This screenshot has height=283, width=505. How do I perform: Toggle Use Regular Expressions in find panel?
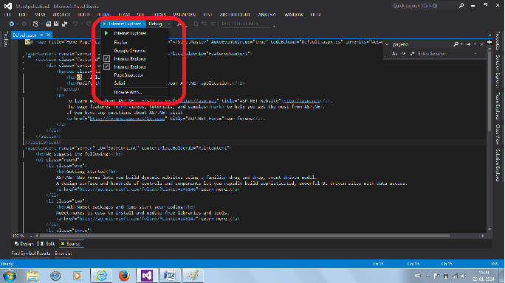pos(412,54)
